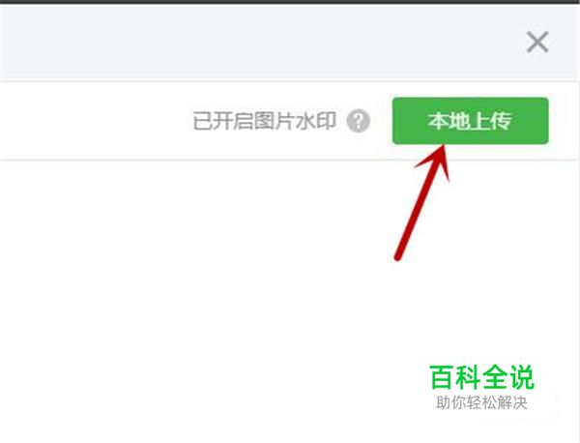Dismiss the image picker using the X
This screenshot has height=443, width=580.
point(537,43)
